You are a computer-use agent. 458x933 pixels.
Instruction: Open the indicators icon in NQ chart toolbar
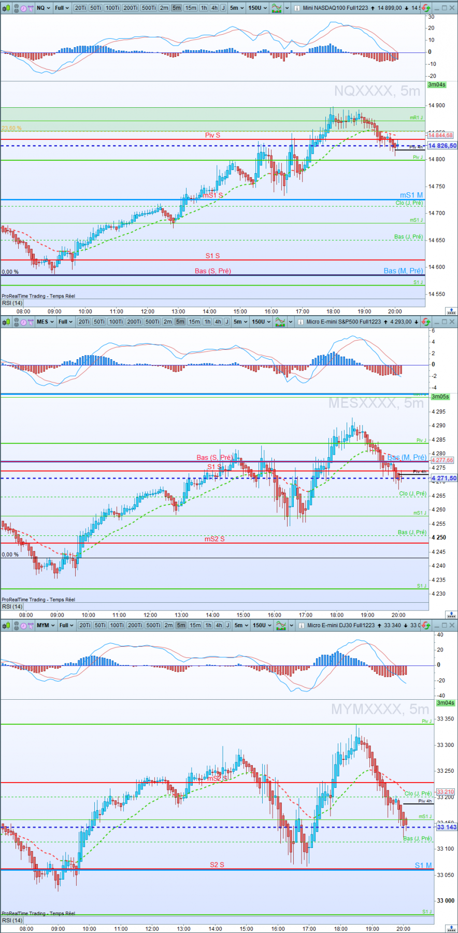[x=277, y=8]
